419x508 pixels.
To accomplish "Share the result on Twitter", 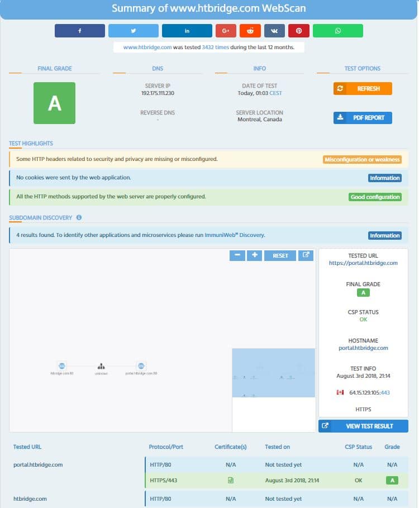I will coord(134,31).
